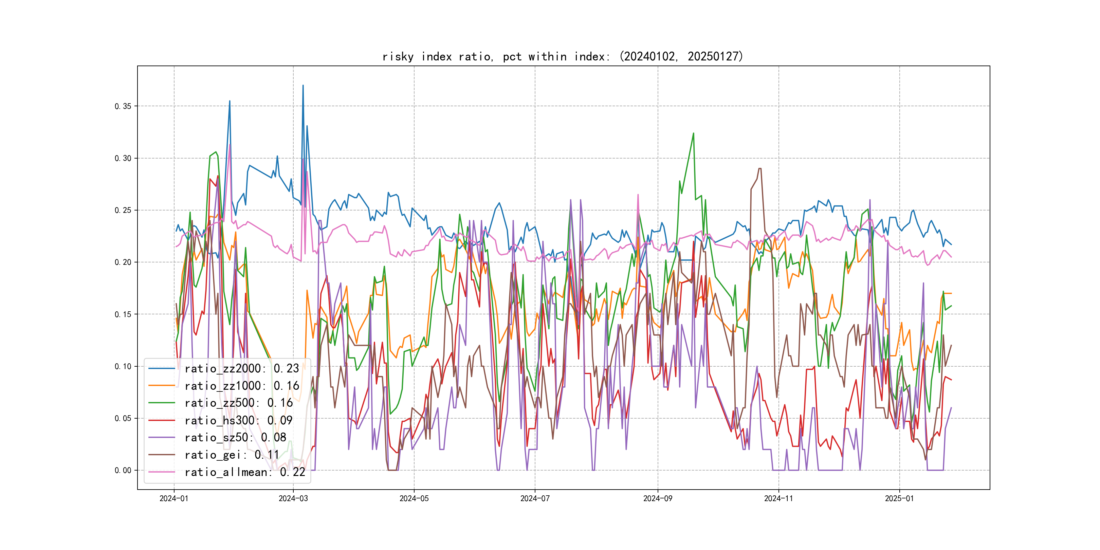Click the 0.20 y-axis tick label
The image size is (1100, 550).
[x=123, y=262]
